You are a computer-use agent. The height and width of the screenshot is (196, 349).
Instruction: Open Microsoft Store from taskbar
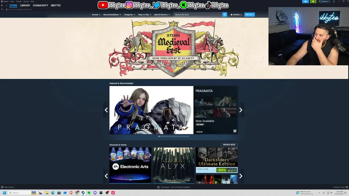[x=59, y=193]
